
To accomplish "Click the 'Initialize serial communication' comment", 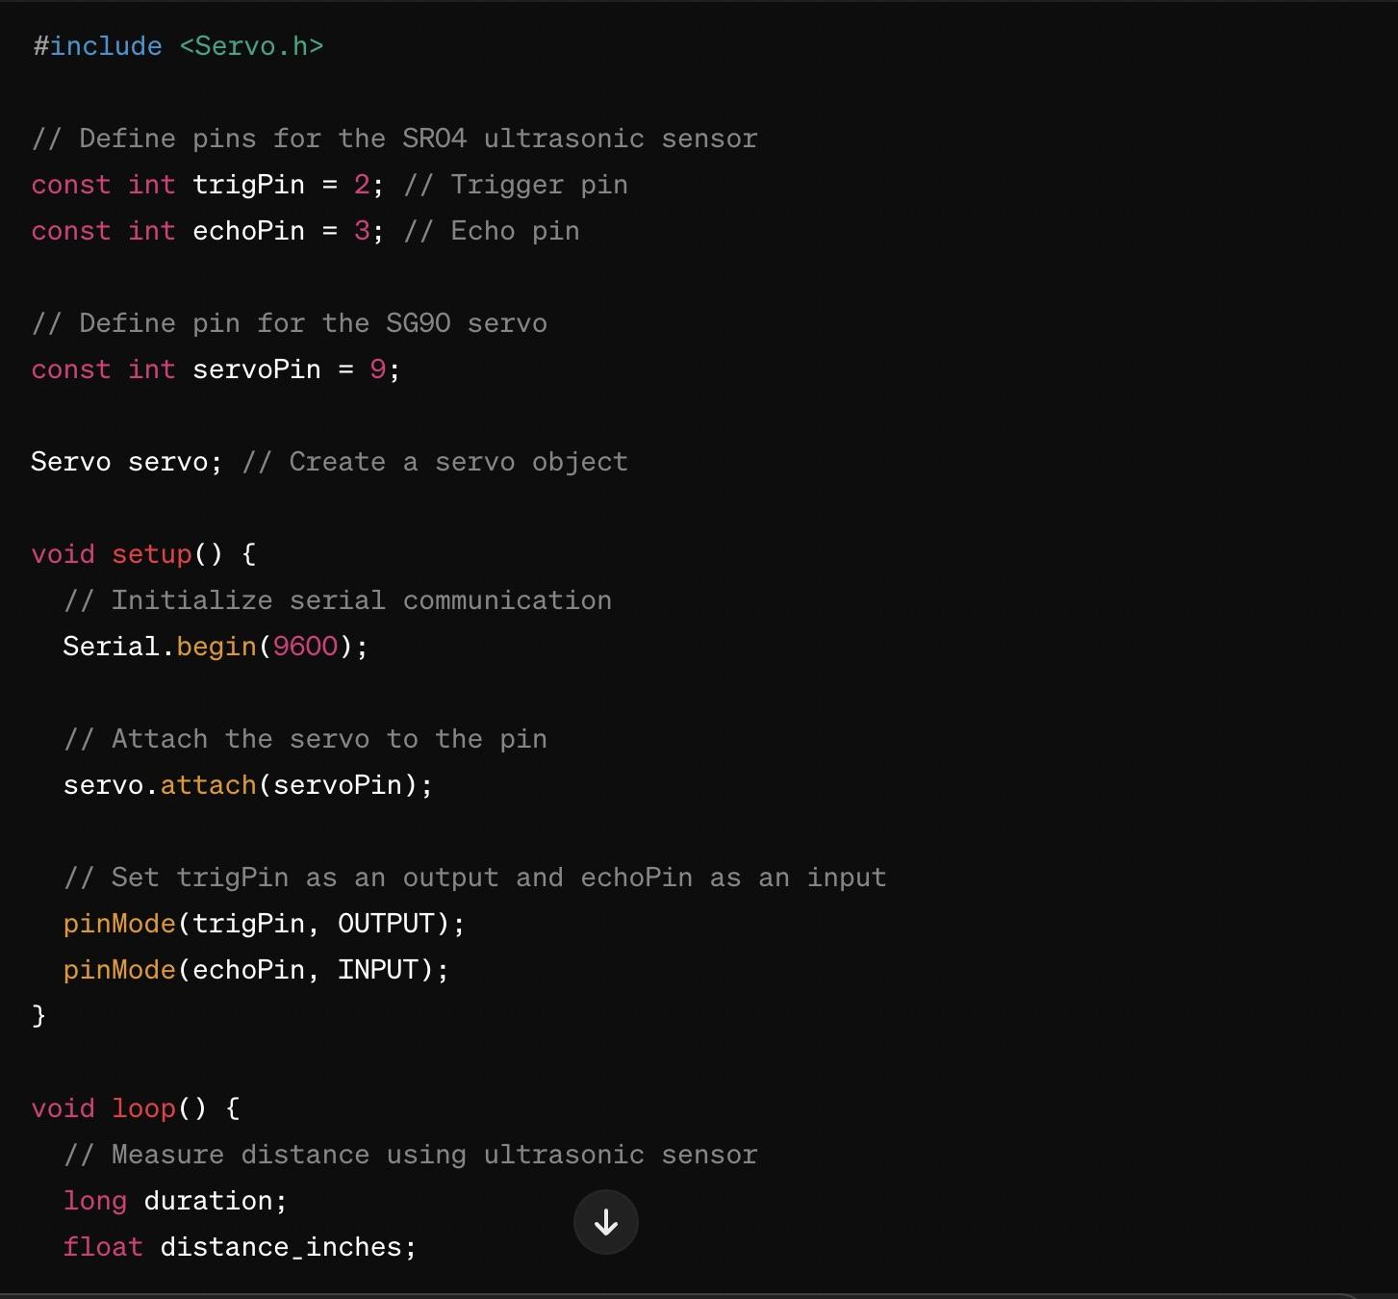I will pos(338,600).
